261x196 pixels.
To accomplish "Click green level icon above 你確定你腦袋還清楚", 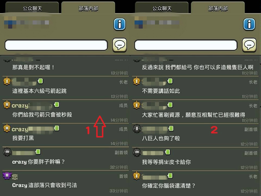I will (170, 176).
